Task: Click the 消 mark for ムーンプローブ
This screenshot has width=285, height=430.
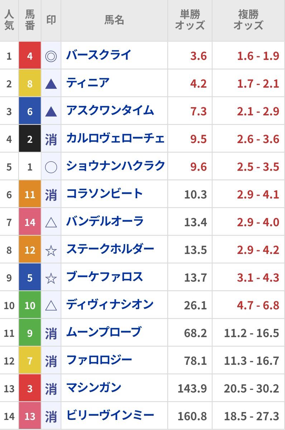Action: (51, 334)
